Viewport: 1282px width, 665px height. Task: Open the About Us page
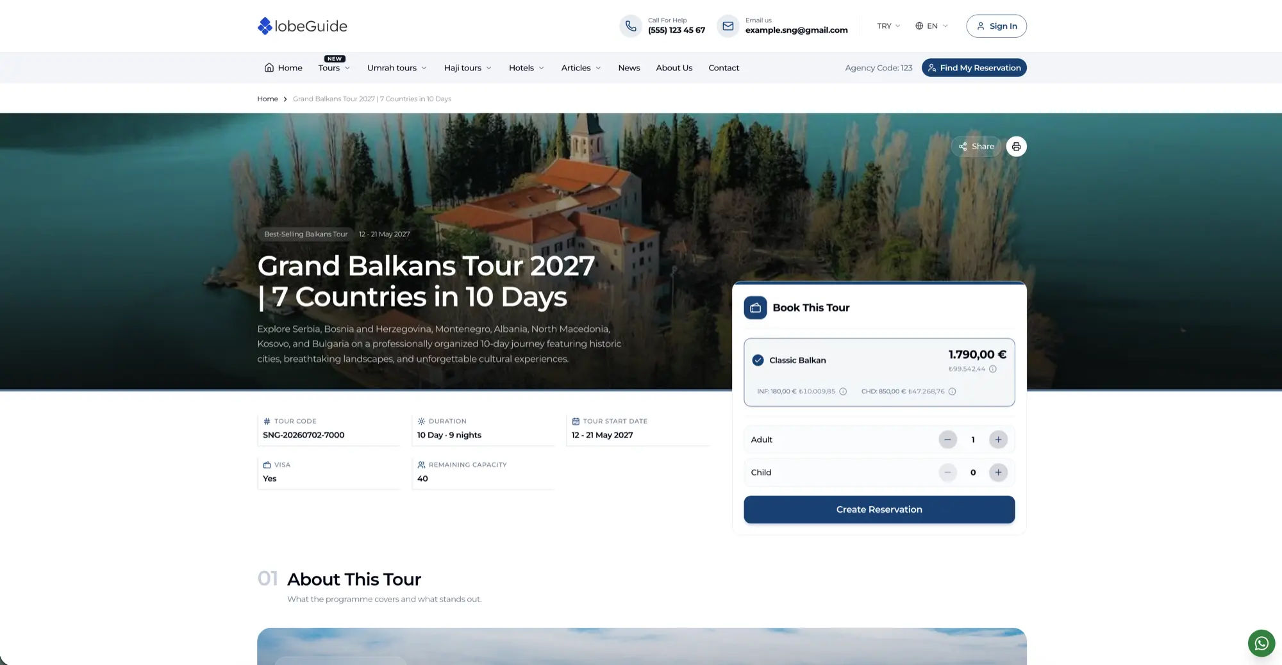[674, 68]
